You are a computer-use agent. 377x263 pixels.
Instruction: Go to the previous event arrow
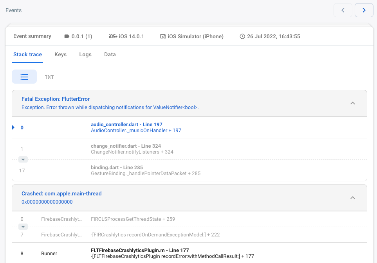(343, 10)
